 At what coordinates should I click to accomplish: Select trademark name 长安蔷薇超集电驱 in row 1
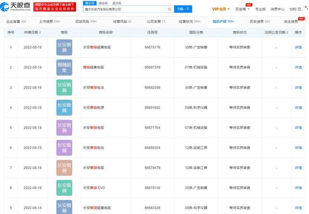tap(97, 47)
